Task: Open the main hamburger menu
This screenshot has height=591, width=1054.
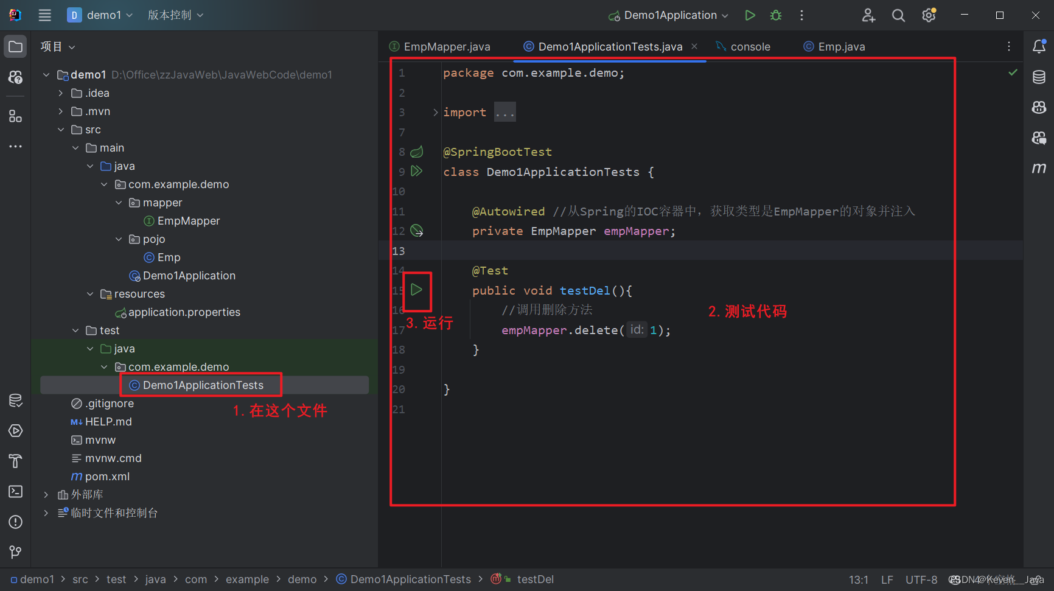Action: click(x=44, y=15)
